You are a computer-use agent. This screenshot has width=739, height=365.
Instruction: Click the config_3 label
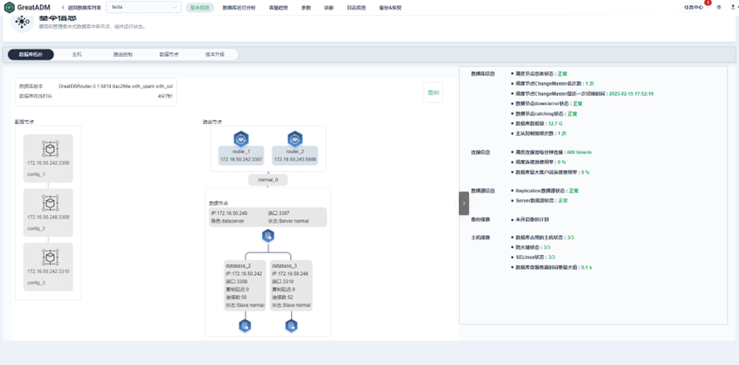[37, 282]
